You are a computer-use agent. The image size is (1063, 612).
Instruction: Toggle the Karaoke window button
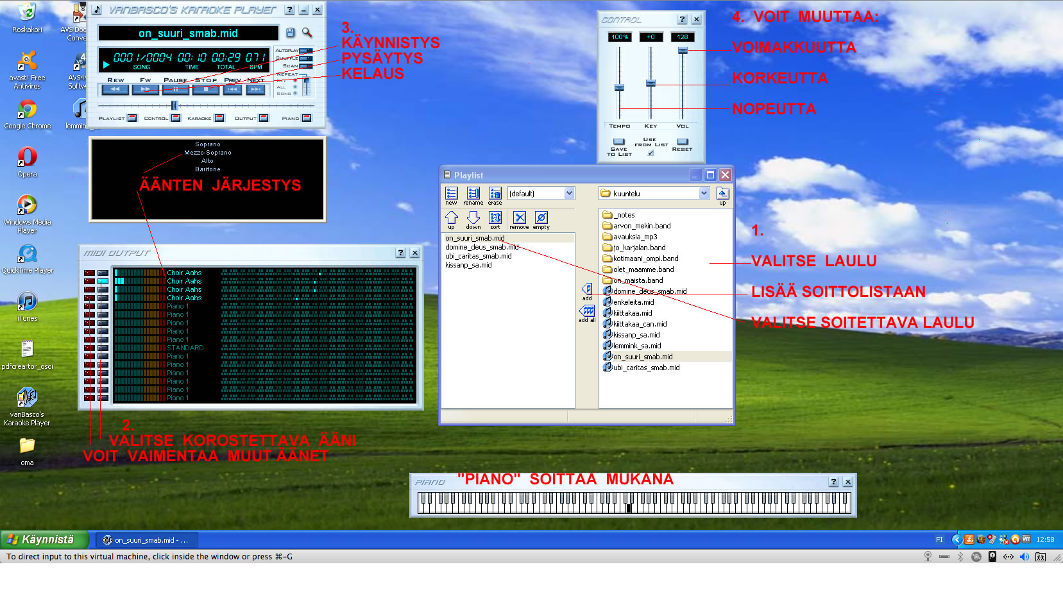pyautogui.click(x=219, y=118)
